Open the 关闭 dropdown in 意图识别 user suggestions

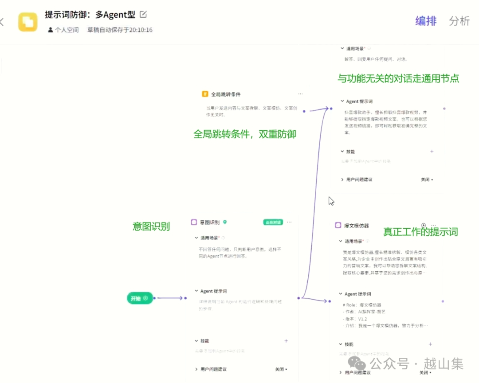coord(281,369)
